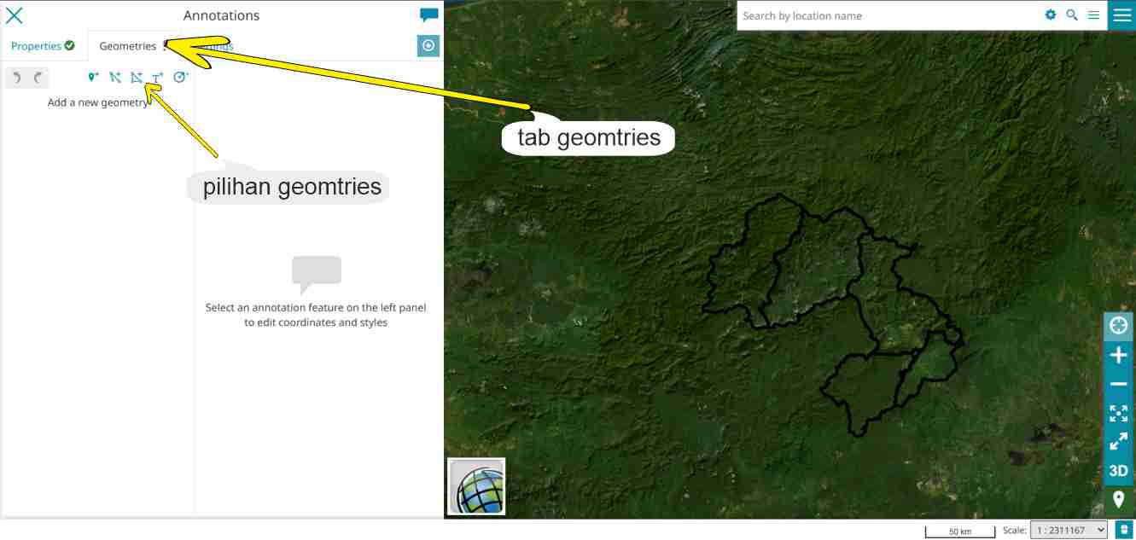This screenshot has width=1136, height=540.
Task: Click the Search by location name field
Action: (889, 15)
